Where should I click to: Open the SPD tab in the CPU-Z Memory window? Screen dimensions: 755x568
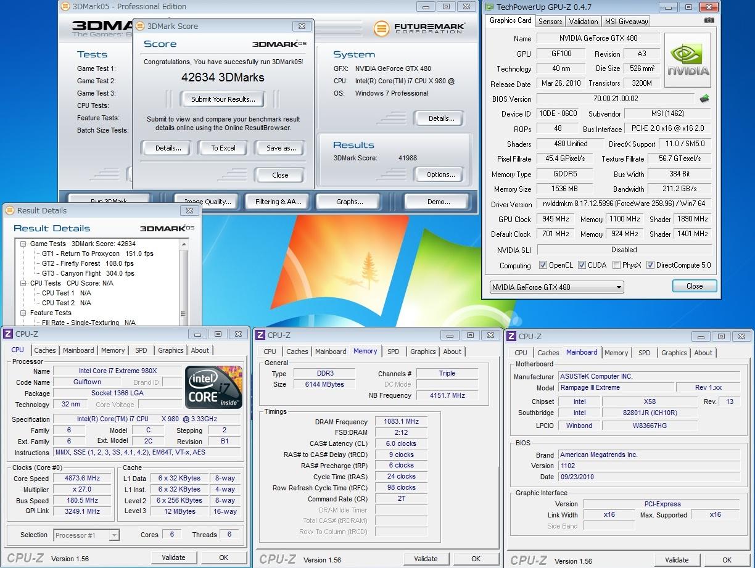(x=393, y=352)
